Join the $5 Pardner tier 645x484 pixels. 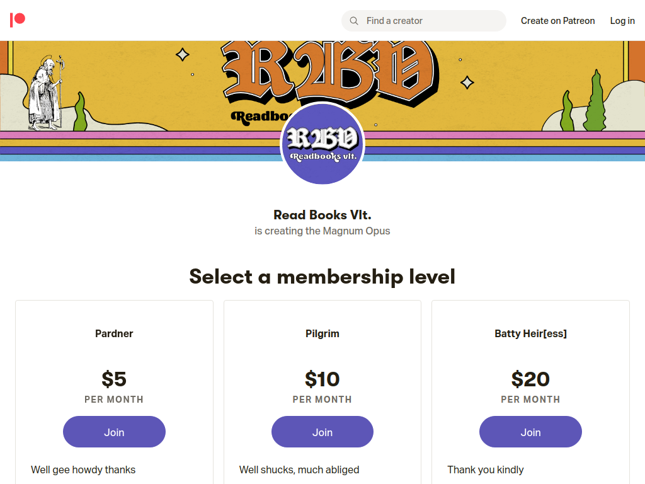coord(115,432)
